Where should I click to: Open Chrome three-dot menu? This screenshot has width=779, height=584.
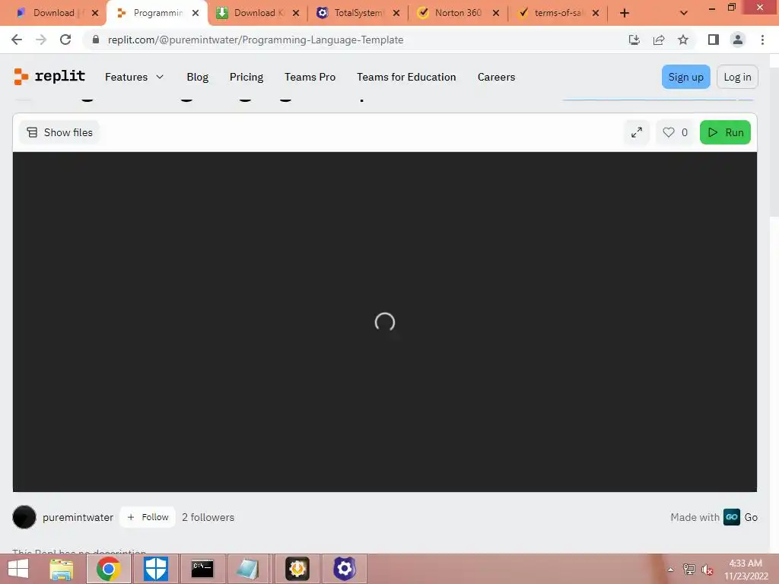pyautogui.click(x=762, y=40)
